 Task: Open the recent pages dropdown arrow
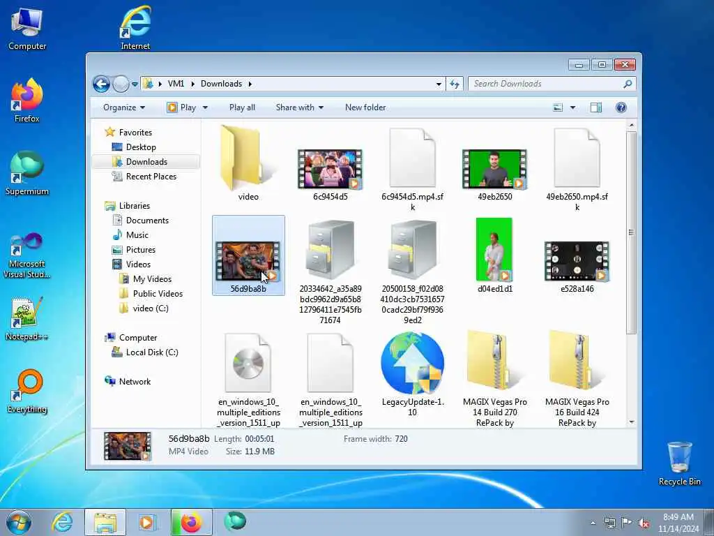tap(135, 84)
